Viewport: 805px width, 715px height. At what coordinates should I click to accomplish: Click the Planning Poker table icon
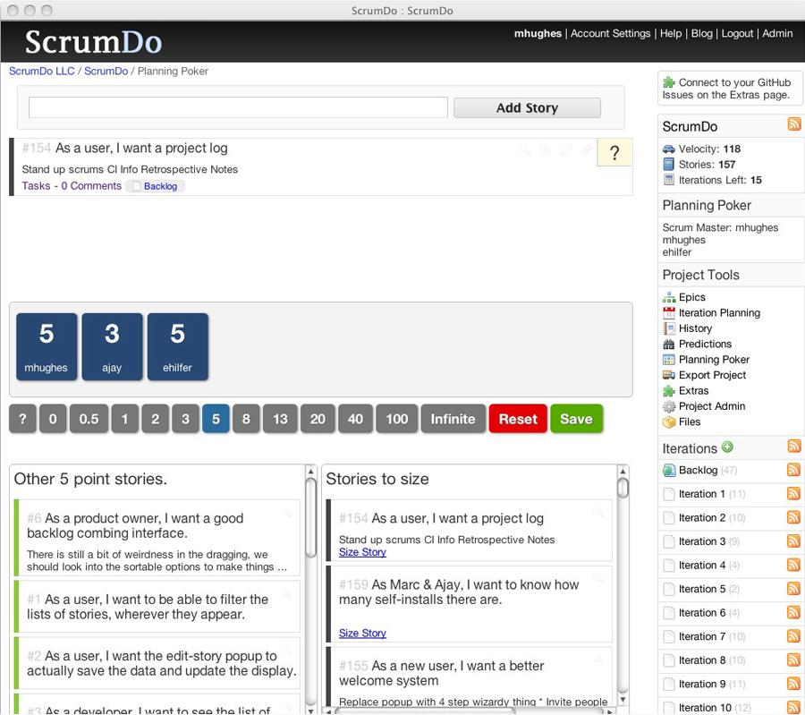668,360
